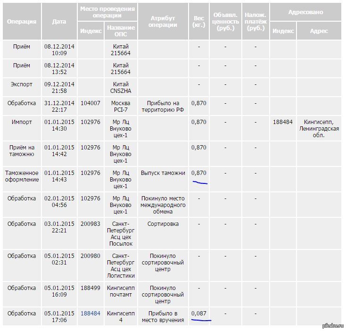Click the pikabu.ru watermark

332,326
